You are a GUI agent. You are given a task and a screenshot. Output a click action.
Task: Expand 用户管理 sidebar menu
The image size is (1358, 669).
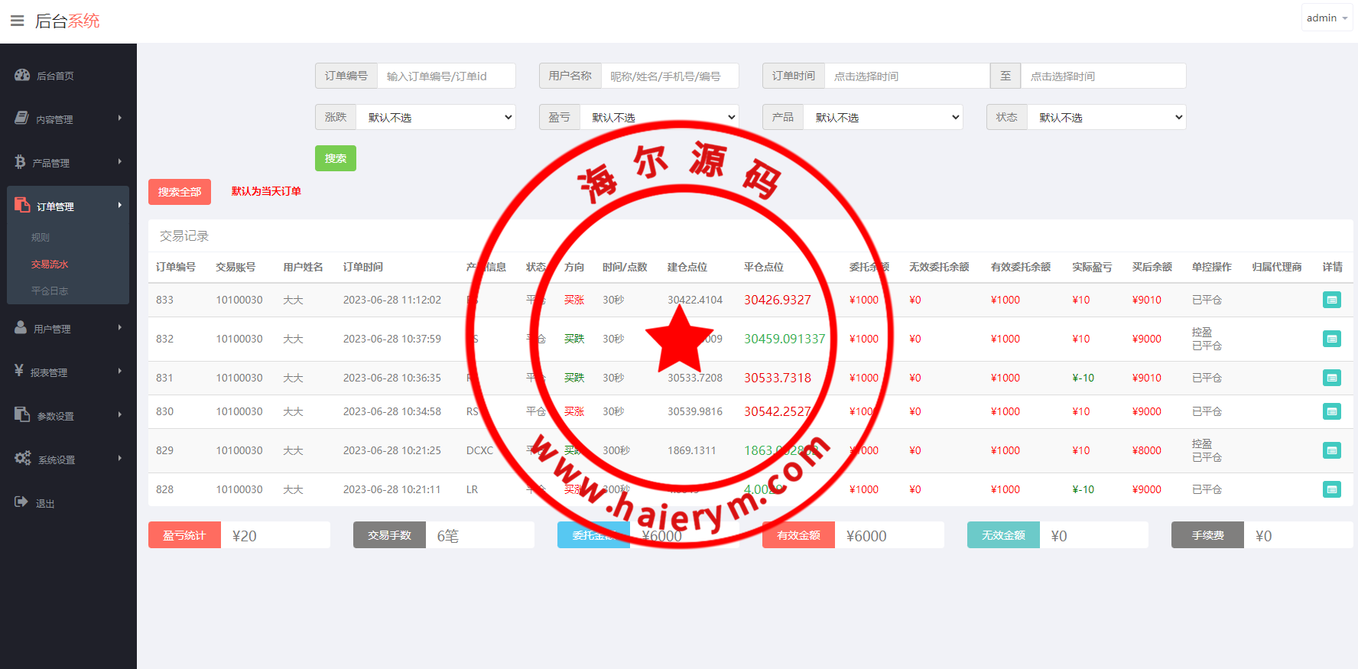point(68,328)
